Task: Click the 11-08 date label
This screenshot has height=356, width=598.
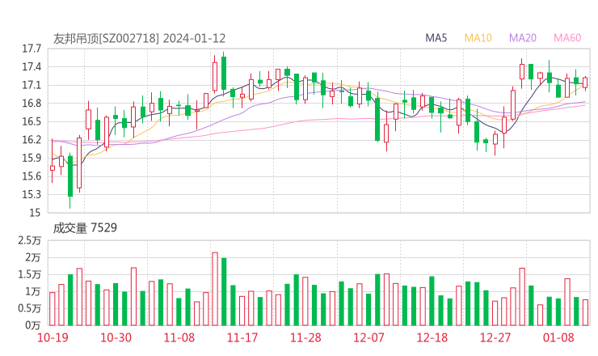Action: pos(179,337)
